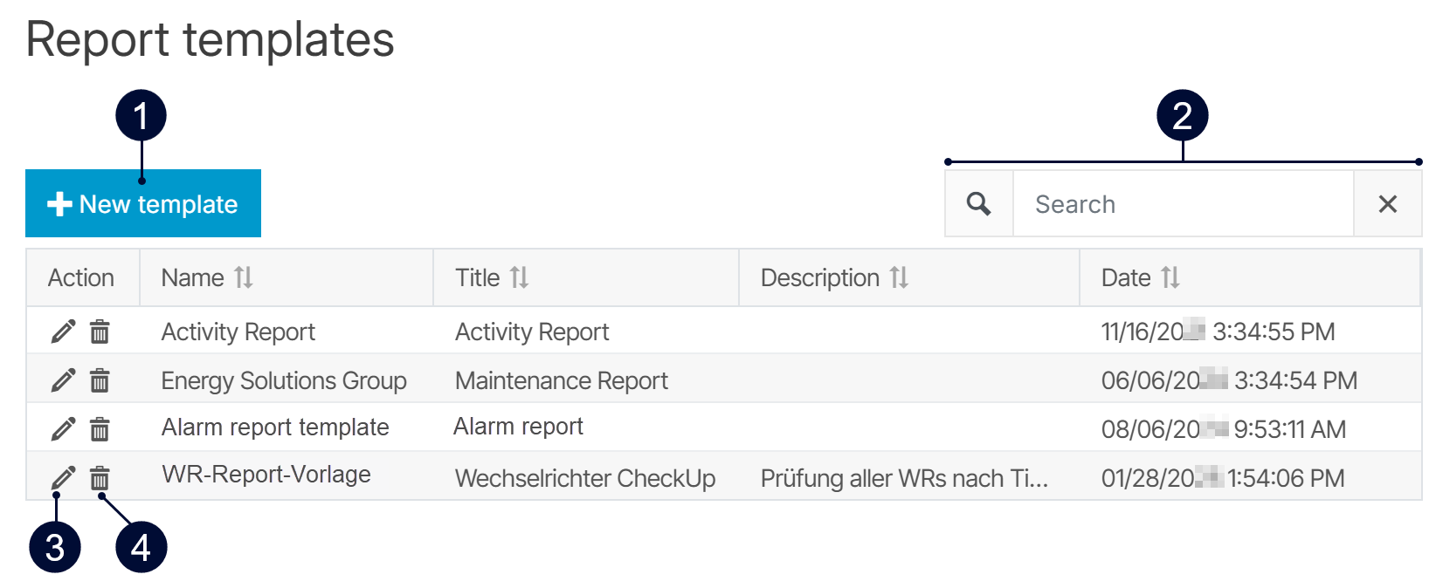Click the Wechselrichter CheckUp title cell
The image size is (1436, 588).
[x=585, y=478]
